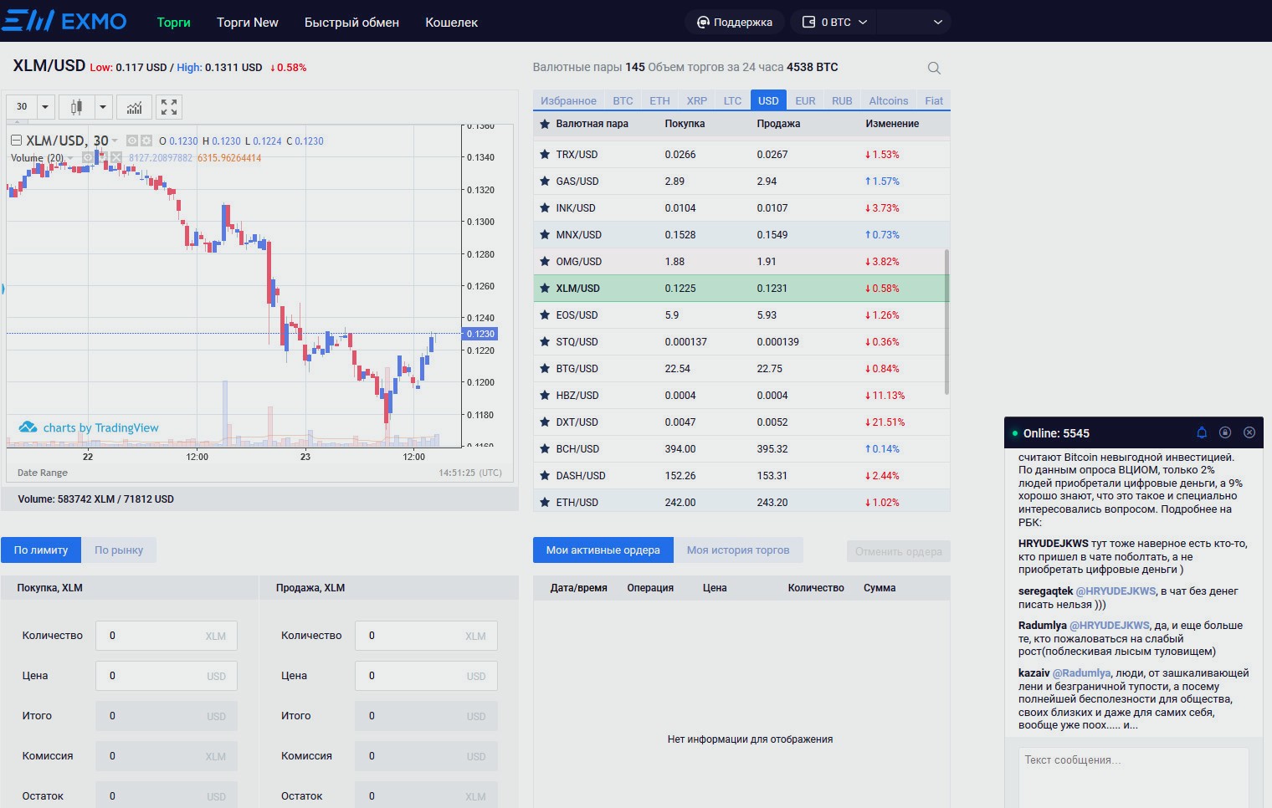Click the chat lock icon
The width and height of the screenshot is (1272, 808).
click(x=1225, y=432)
